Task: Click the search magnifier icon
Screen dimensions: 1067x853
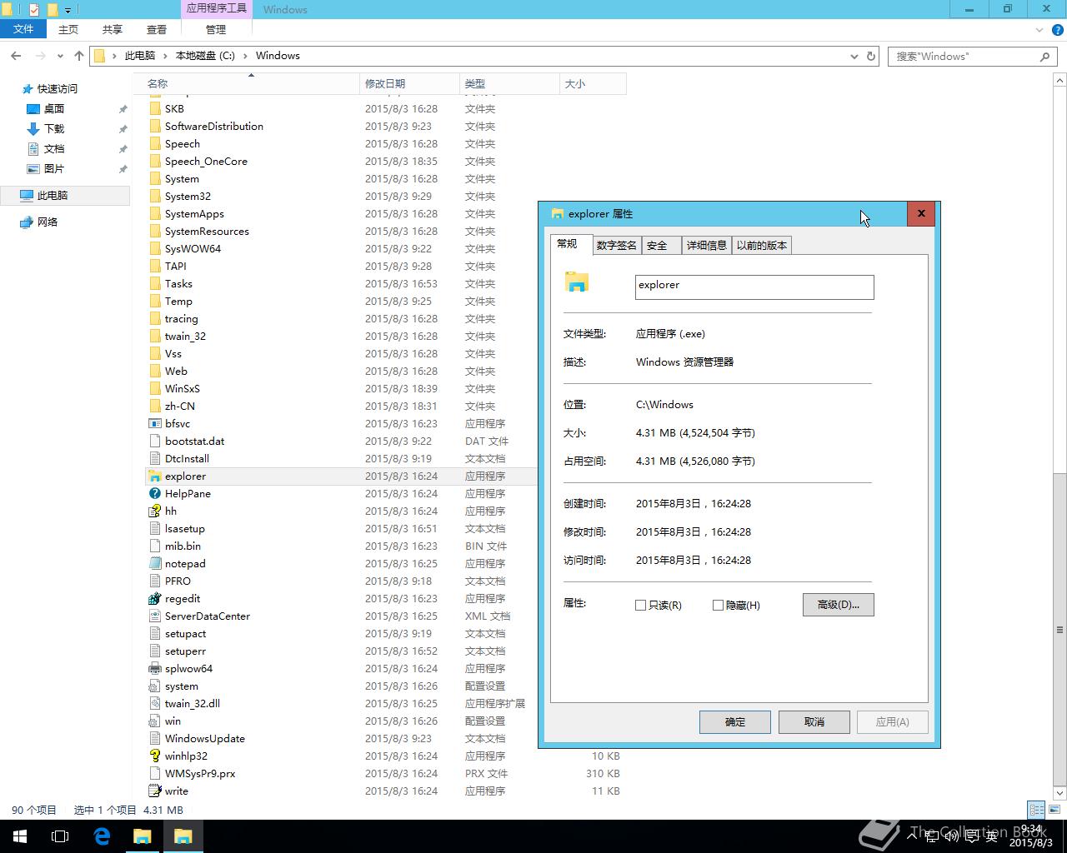Action: pyautogui.click(x=1044, y=57)
